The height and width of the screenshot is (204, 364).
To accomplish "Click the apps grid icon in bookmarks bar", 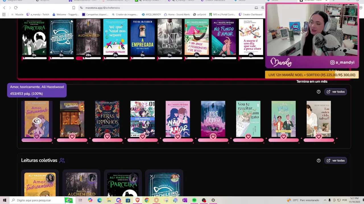I will coord(4,14).
